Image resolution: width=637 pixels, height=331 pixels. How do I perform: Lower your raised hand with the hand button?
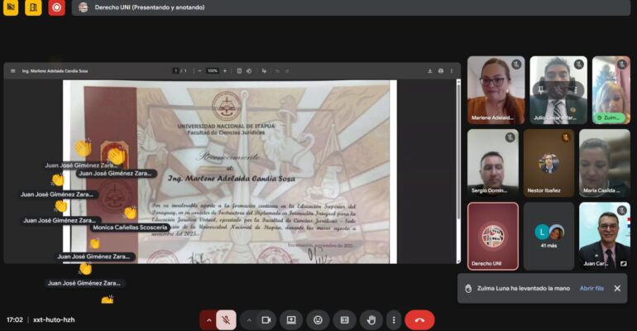coord(371,320)
